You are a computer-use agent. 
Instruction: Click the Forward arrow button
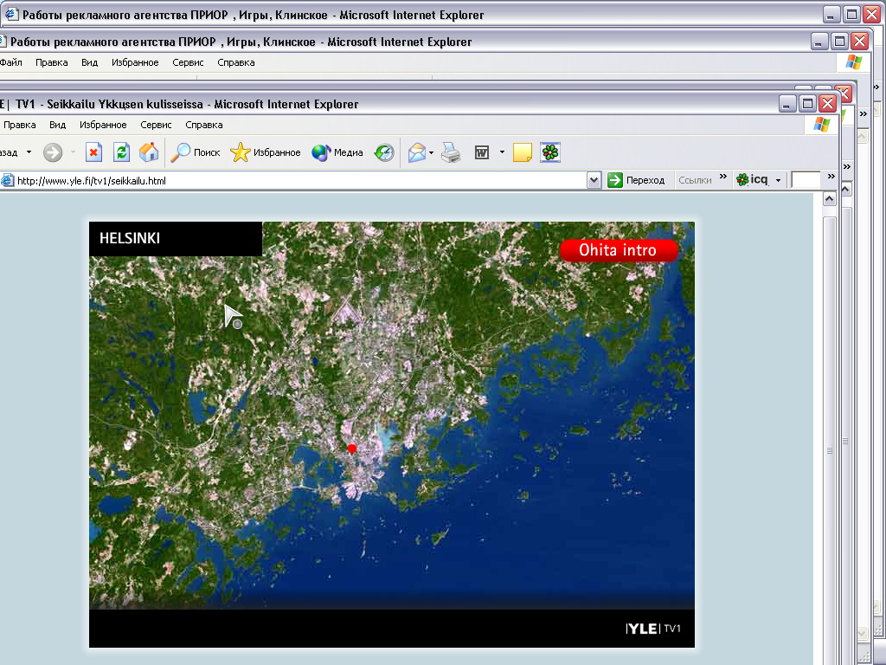[x=53, y=152]
